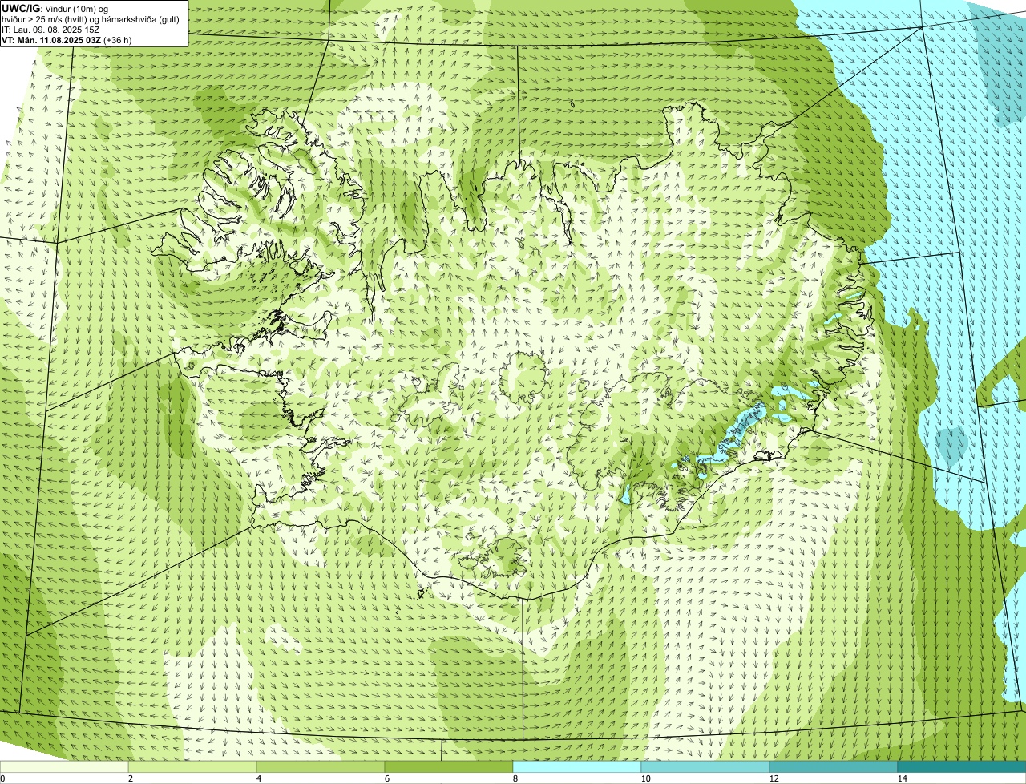The image size is (1026, 784).
Task: Click the medium green 4–6 m/s legend swatch
Action: coord(321,766)
